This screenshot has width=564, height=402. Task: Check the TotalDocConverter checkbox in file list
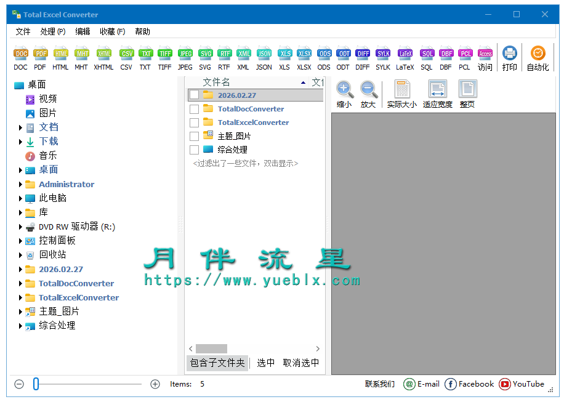click(x=194, y=109)
